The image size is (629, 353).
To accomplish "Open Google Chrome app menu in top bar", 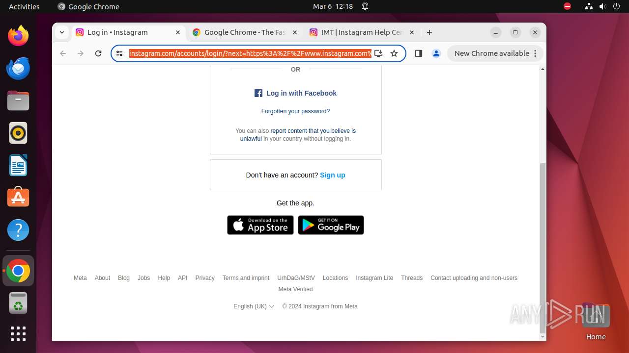I will (88, 6).
